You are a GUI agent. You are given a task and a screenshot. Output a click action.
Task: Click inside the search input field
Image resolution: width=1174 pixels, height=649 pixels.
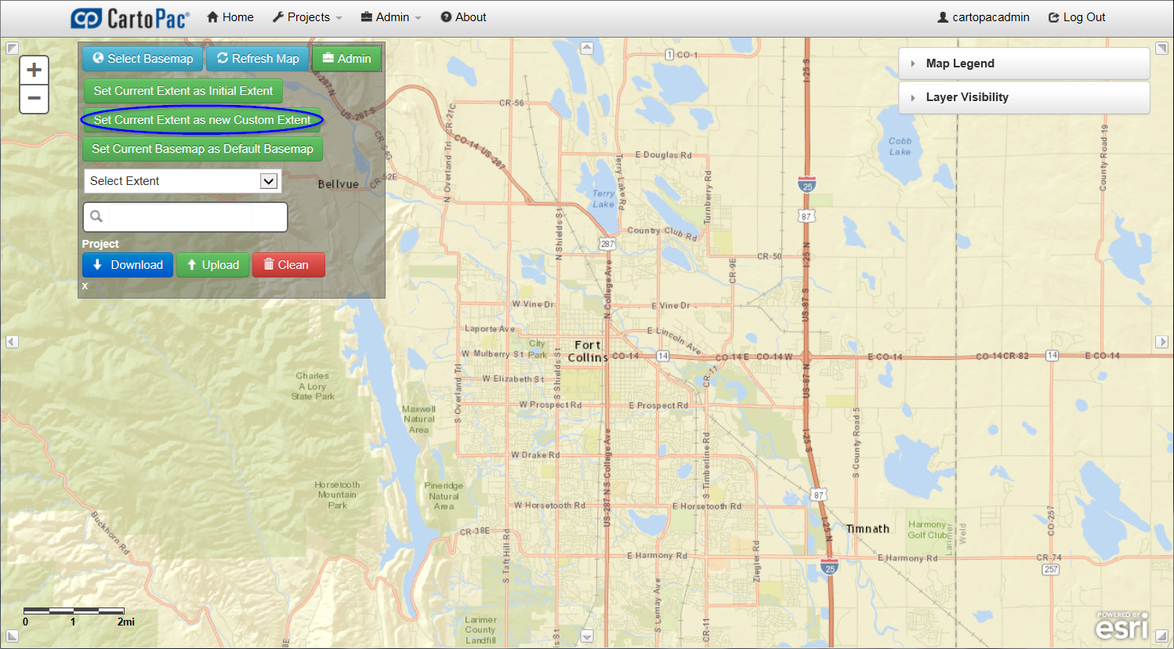point(188,217)
